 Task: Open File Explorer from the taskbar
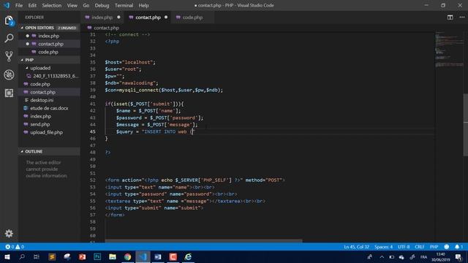click(113, 256)
